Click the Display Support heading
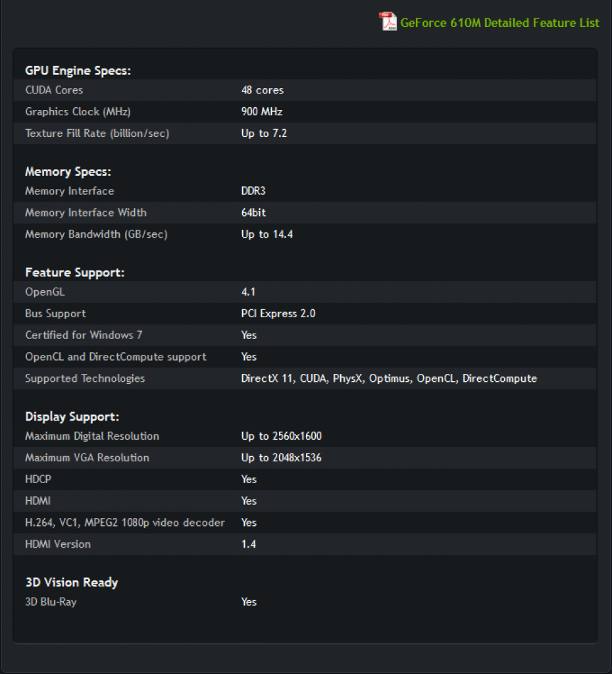This screenshot has height=674, width=612. (x=72, y=417)
